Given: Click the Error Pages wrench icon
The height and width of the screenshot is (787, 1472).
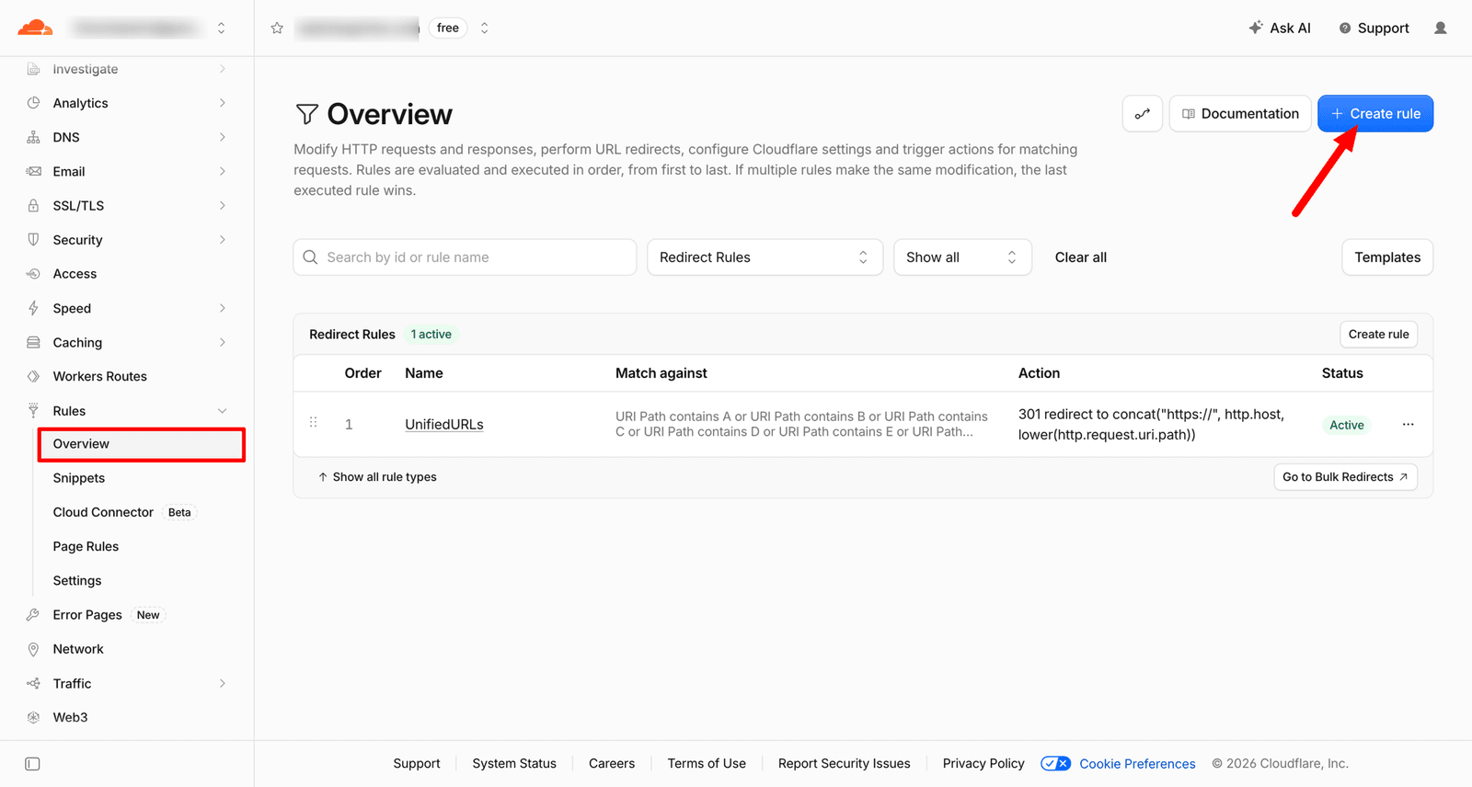Looking at the screenshot, I should 33,615.
